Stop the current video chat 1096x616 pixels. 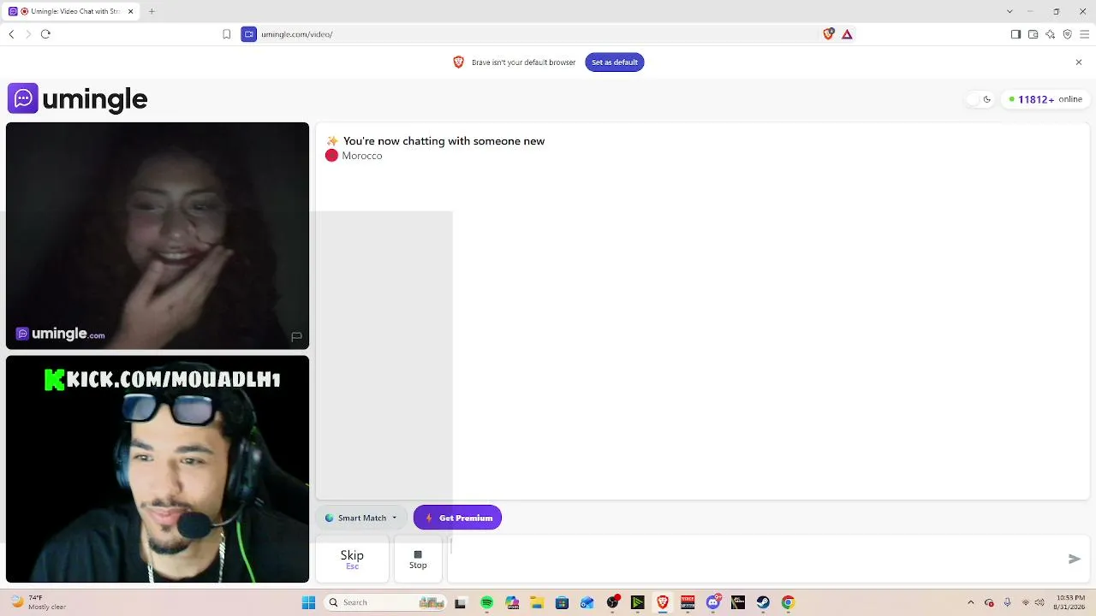click(418, 559)
